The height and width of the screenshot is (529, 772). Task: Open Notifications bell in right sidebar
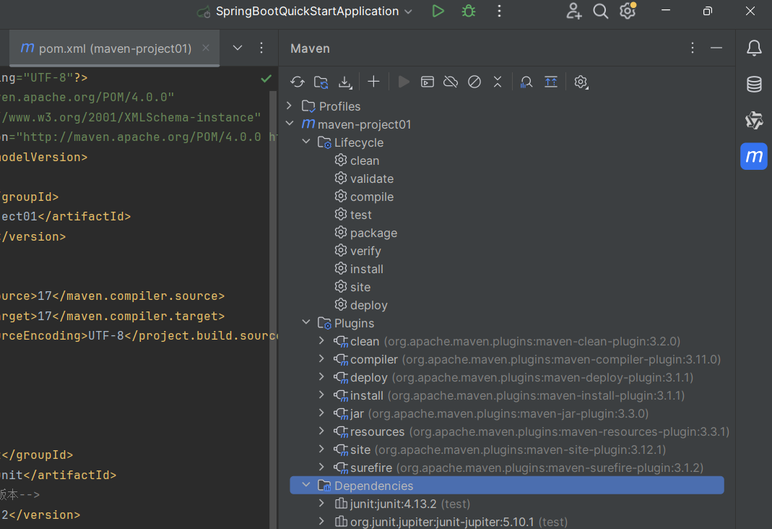(x=754, y=48)
